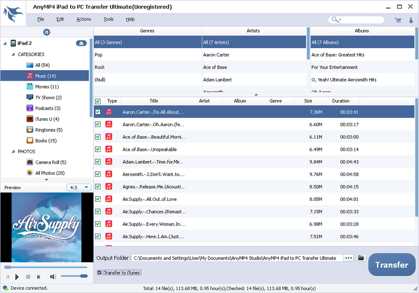Click the All Photos flower icon

click(x=30, y=173)
